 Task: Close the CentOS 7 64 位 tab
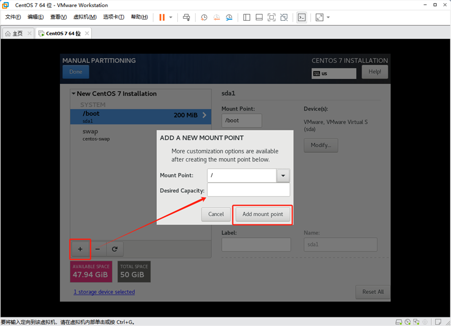pos(87,34)
